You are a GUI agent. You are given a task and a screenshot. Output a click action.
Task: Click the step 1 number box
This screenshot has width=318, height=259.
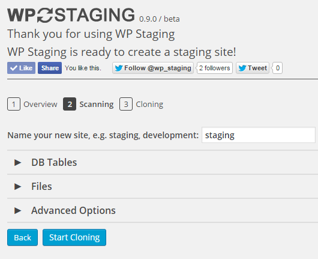point(14,104)
